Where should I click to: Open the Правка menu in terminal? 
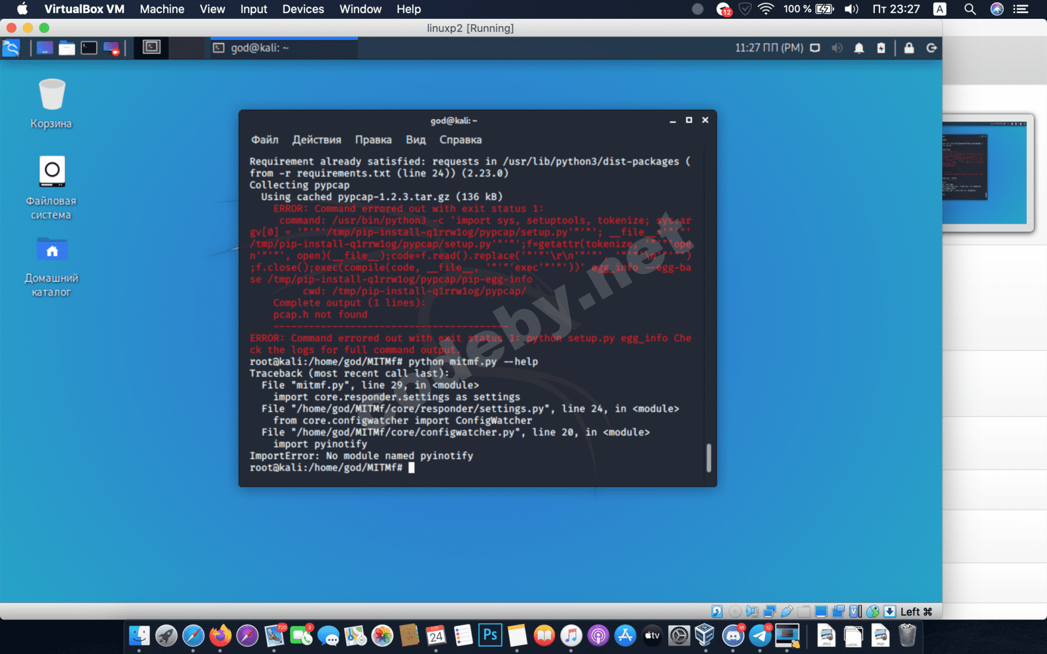(x=373, y=140)
